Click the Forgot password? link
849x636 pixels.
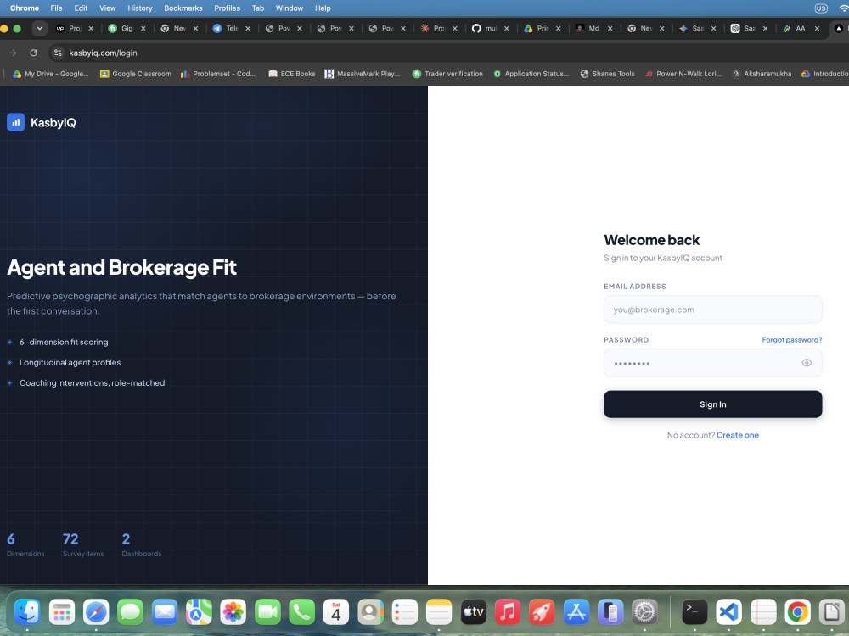coord(791,340)
